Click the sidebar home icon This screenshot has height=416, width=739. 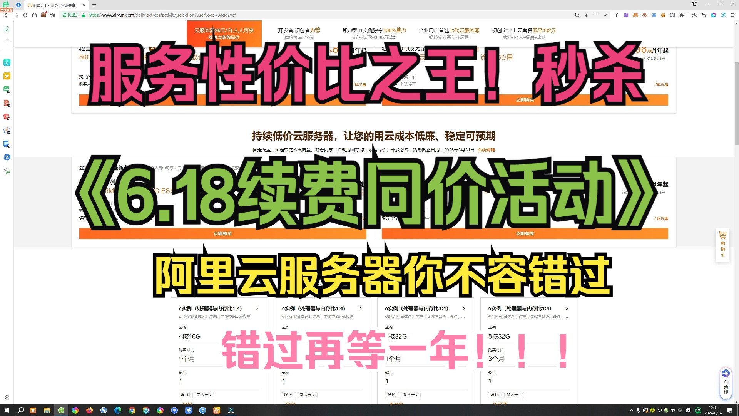(7, 29)
